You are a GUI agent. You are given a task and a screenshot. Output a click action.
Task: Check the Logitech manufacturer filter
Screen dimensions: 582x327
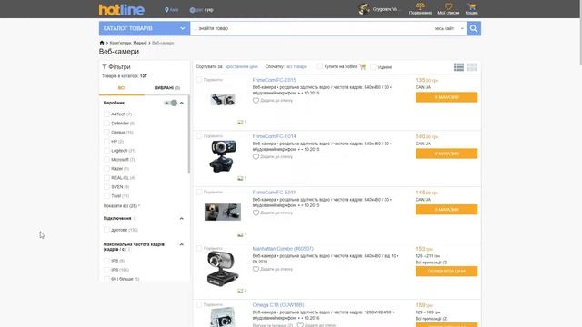point(107,151)
